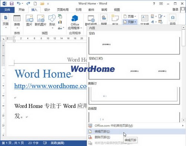Viewport: 186px width, 146px height.
Task: Select the 边线型 footer thumbnail
Action: coord(134,117)
